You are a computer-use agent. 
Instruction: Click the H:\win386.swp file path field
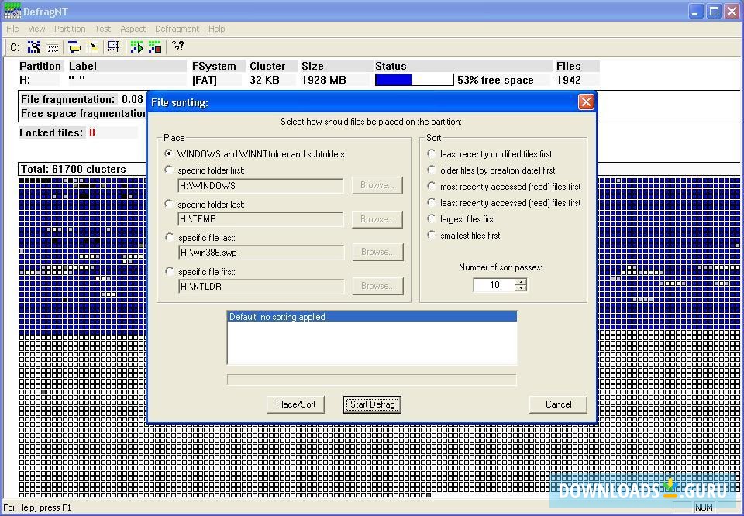pos(261,253)
